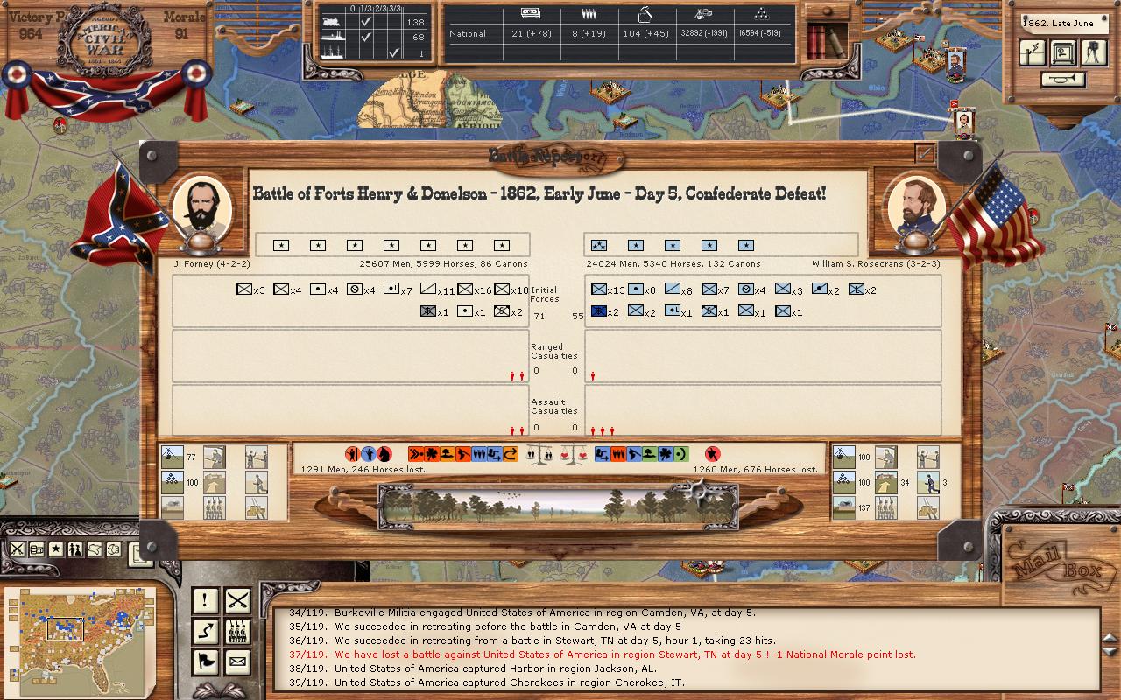Select the envelope message filter icon
1121x700 pixels.
[x=237, y=661]
